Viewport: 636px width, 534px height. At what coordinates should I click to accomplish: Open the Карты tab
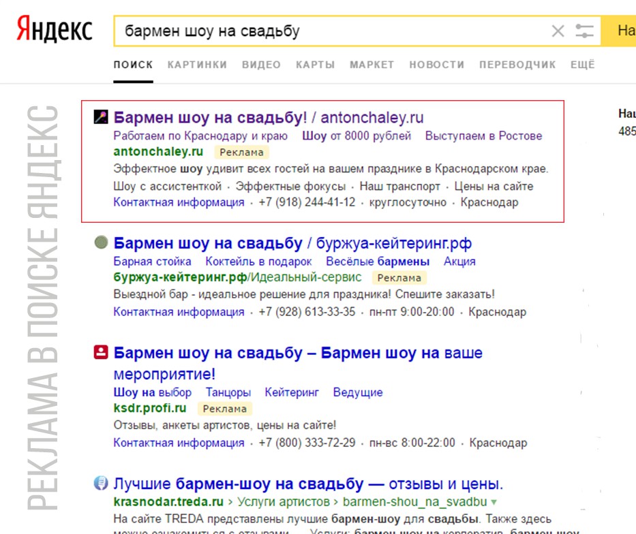tap(315, 65)
